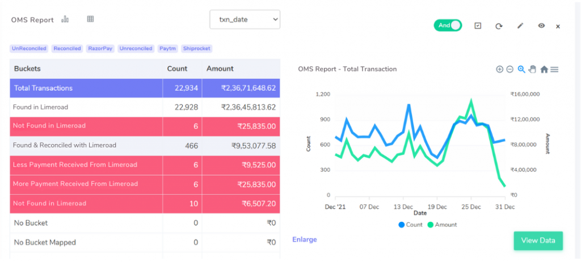Click the View Data button
The width and height of the screenshot is (581, 262).
pos(538,240)
